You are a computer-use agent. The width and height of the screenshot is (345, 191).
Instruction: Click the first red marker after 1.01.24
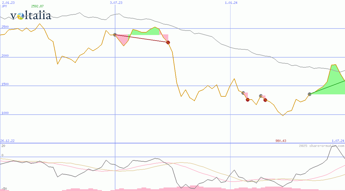point(248,100)
